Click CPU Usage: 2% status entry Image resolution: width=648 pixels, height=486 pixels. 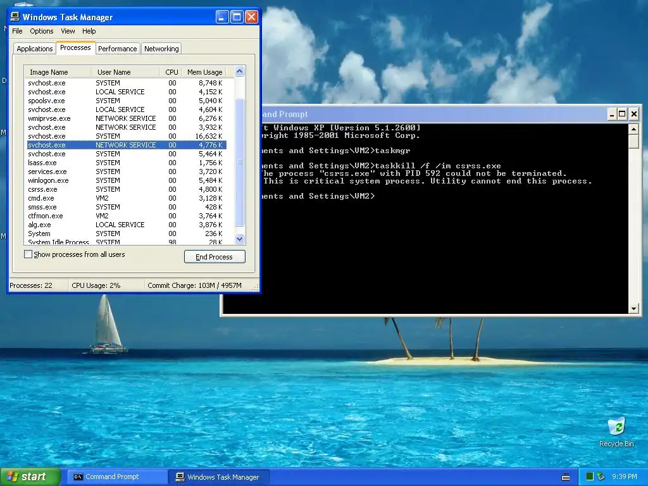(96, 285)
